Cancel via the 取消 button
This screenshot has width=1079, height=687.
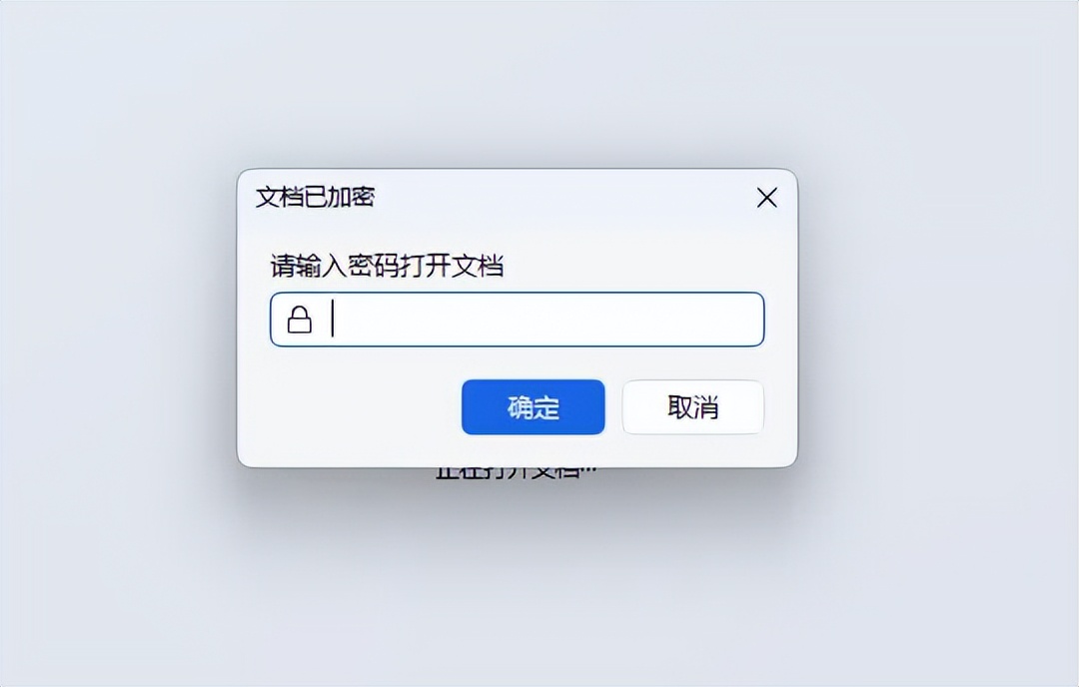coord(693,407)
